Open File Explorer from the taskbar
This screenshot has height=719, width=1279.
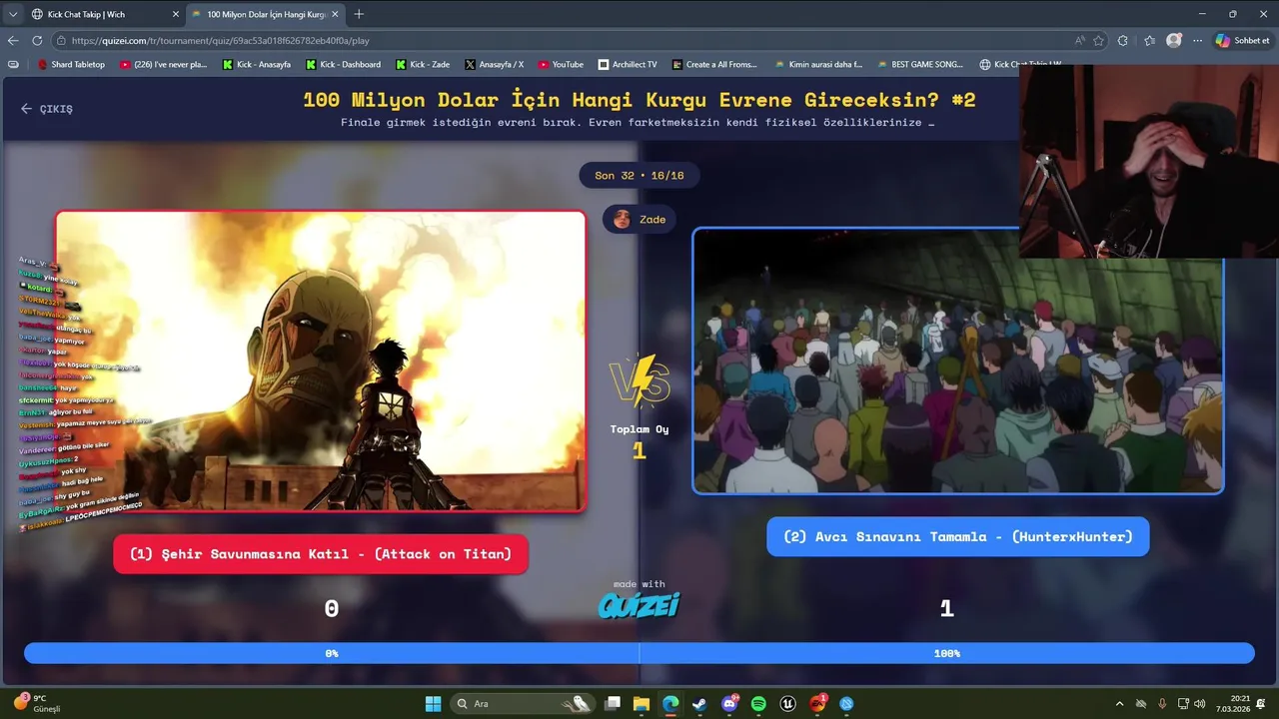tap(641, 704)
